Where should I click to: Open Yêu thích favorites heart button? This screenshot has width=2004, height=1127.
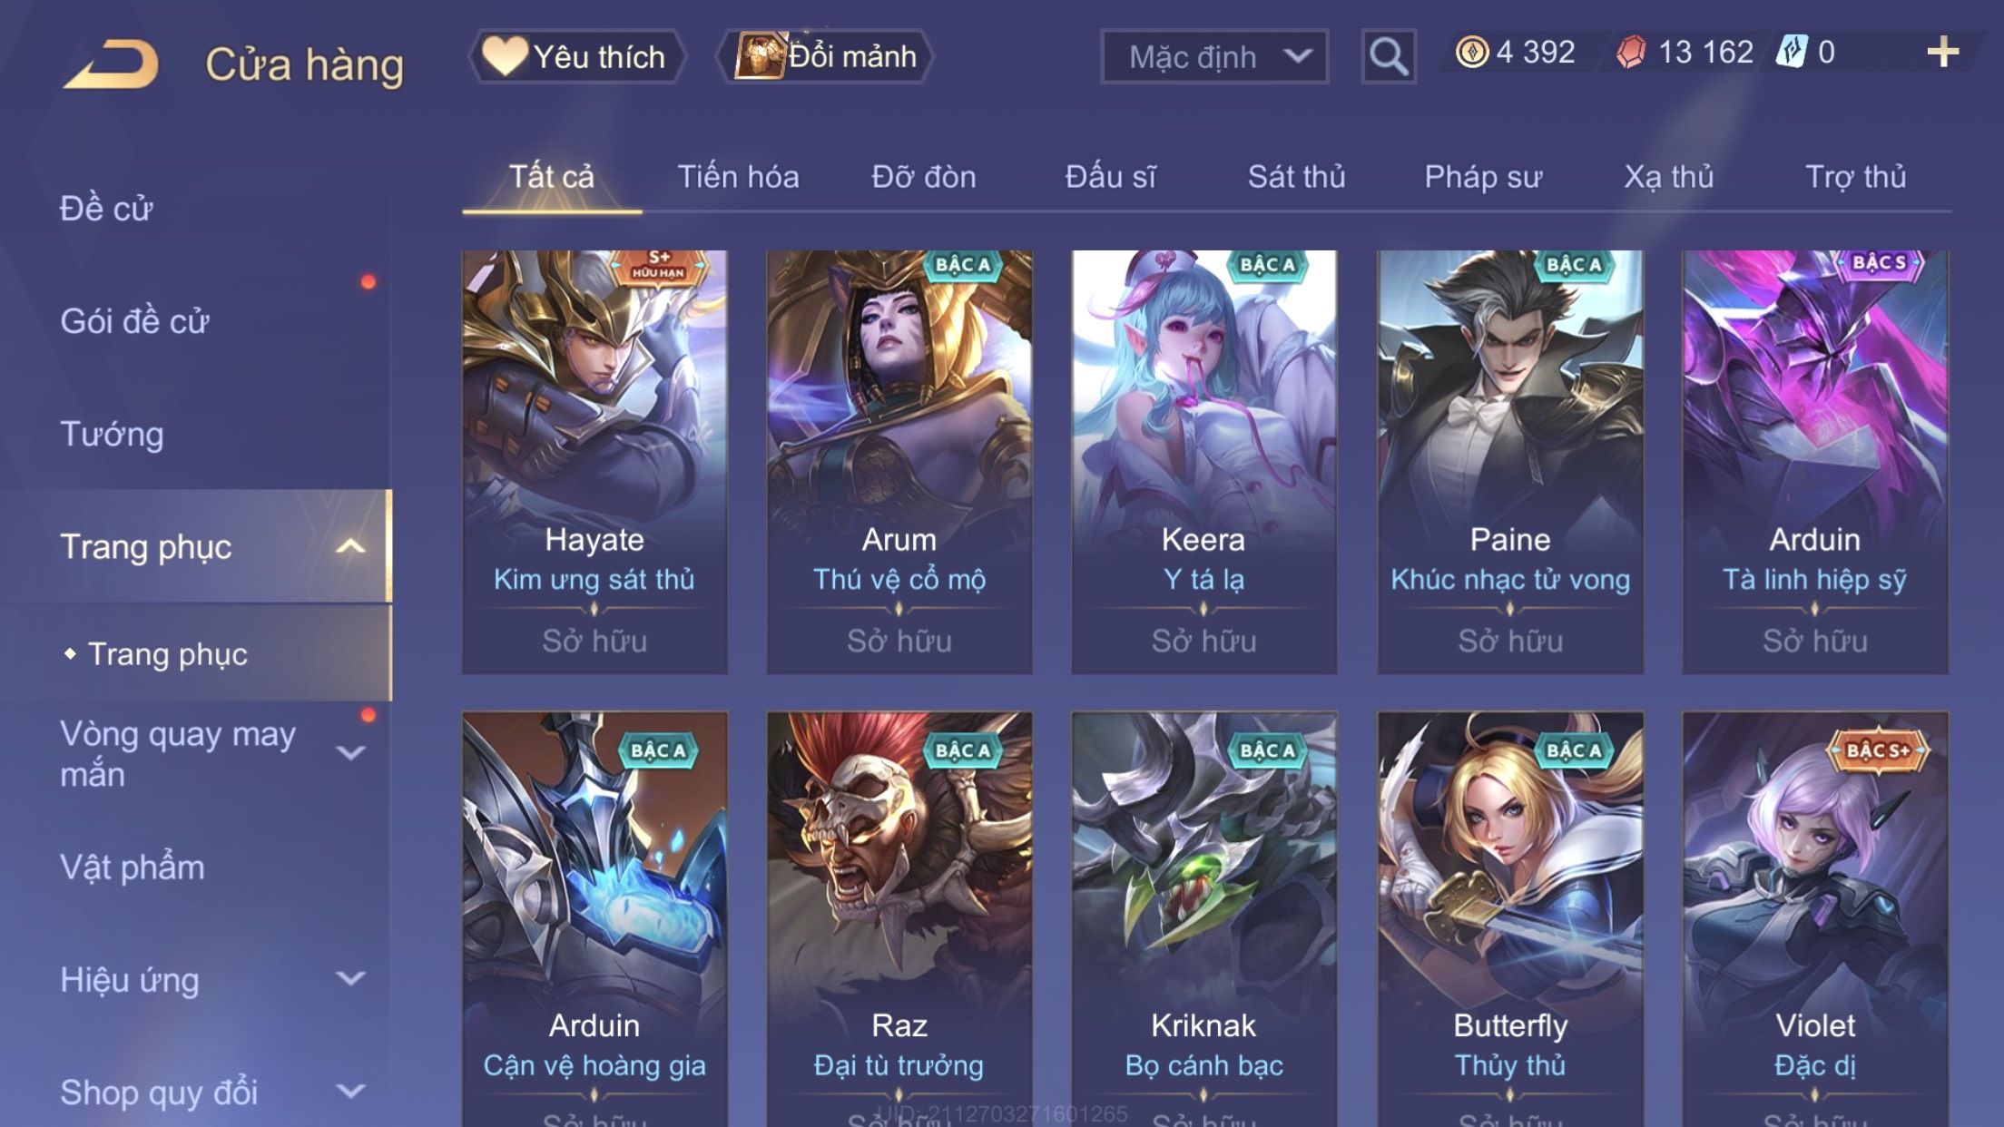click(577, 56)
